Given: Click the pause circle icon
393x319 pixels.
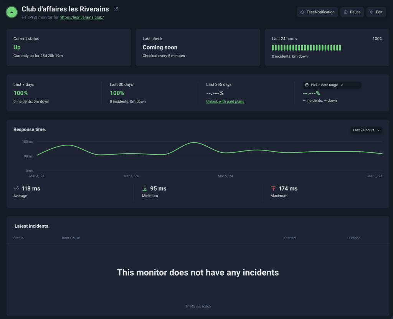Looking at the screenshot, I should click(346, 12).
